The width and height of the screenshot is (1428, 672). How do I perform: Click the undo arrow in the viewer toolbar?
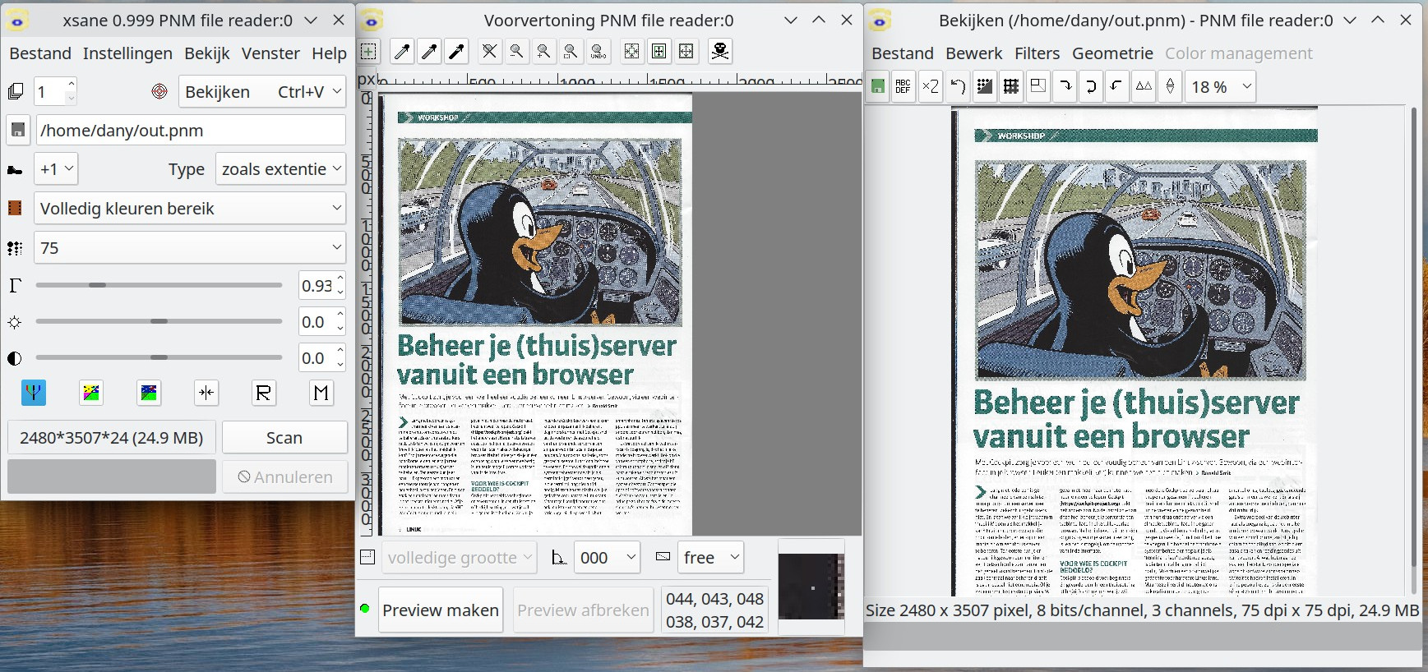coord(957,86)
